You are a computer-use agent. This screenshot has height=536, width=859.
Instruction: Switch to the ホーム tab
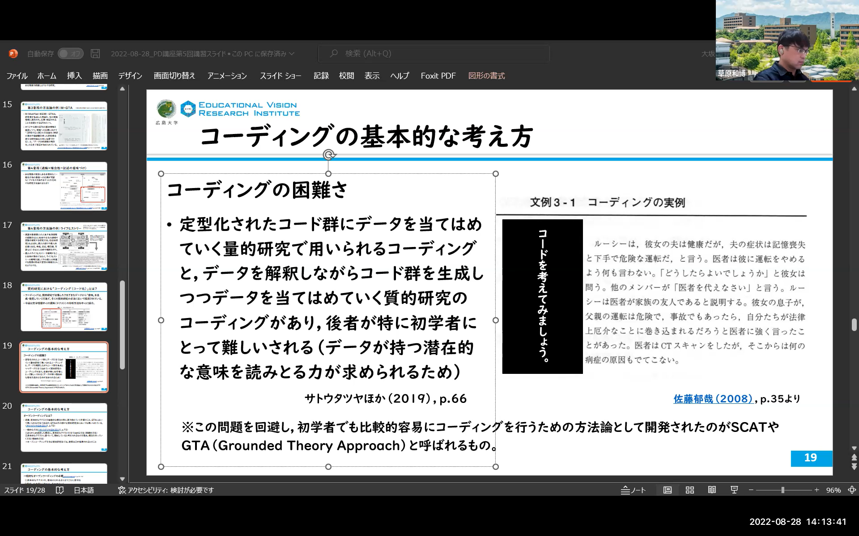[47, 76]
